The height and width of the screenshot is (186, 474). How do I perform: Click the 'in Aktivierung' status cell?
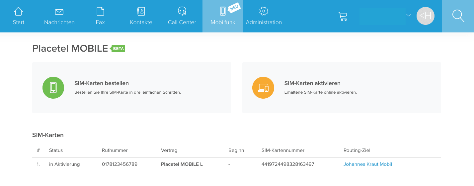64,164
